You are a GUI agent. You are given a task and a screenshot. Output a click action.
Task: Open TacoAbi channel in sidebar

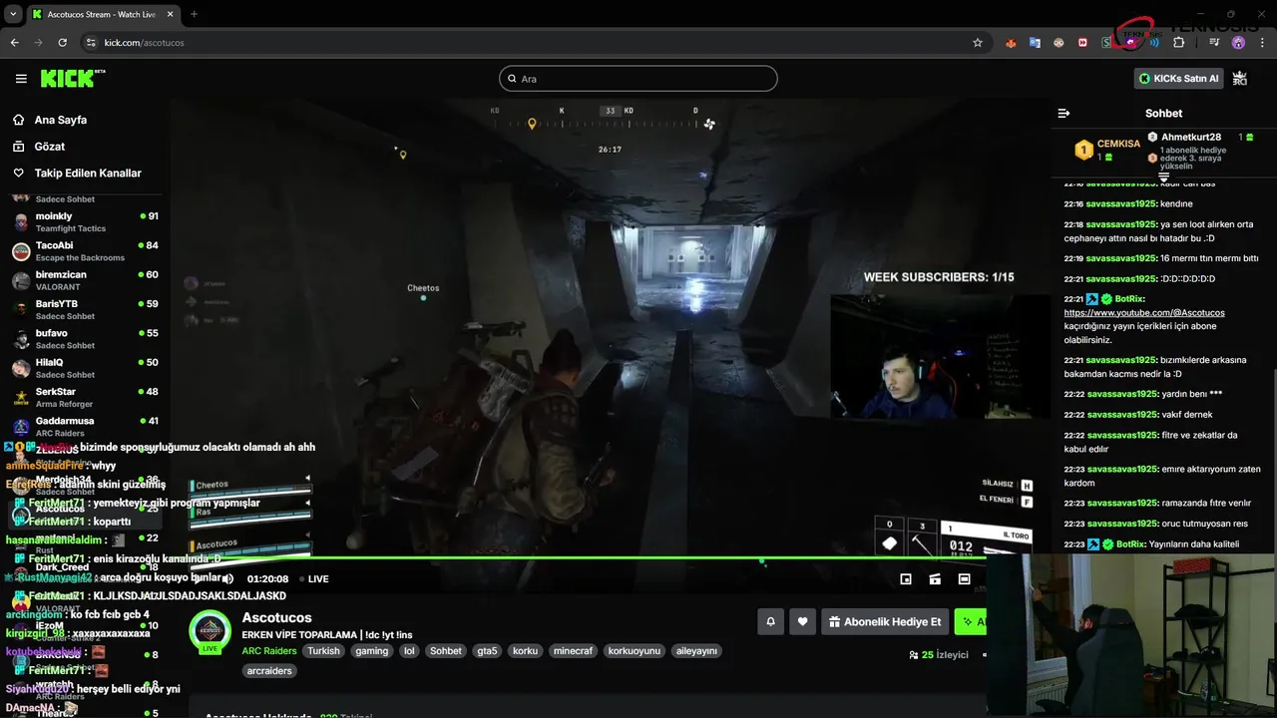[85, 251]
